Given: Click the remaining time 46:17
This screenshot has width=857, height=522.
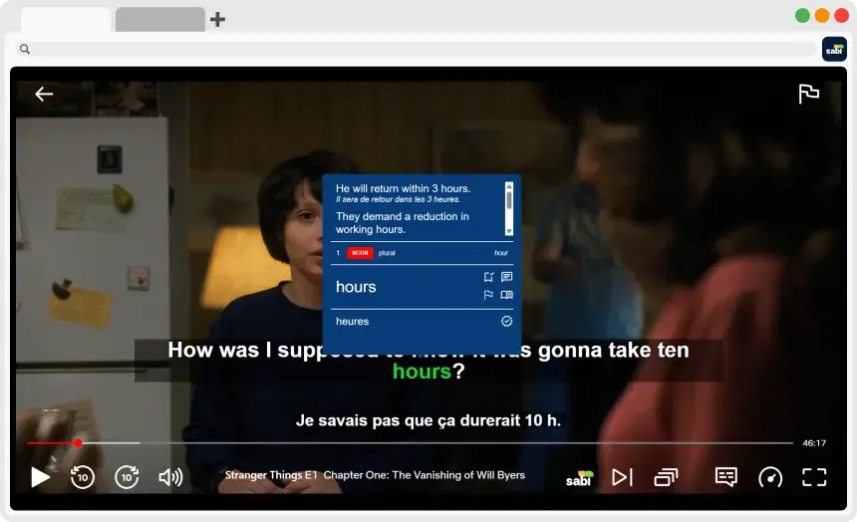Looking at the screenshot, I should tap(814, 443).
